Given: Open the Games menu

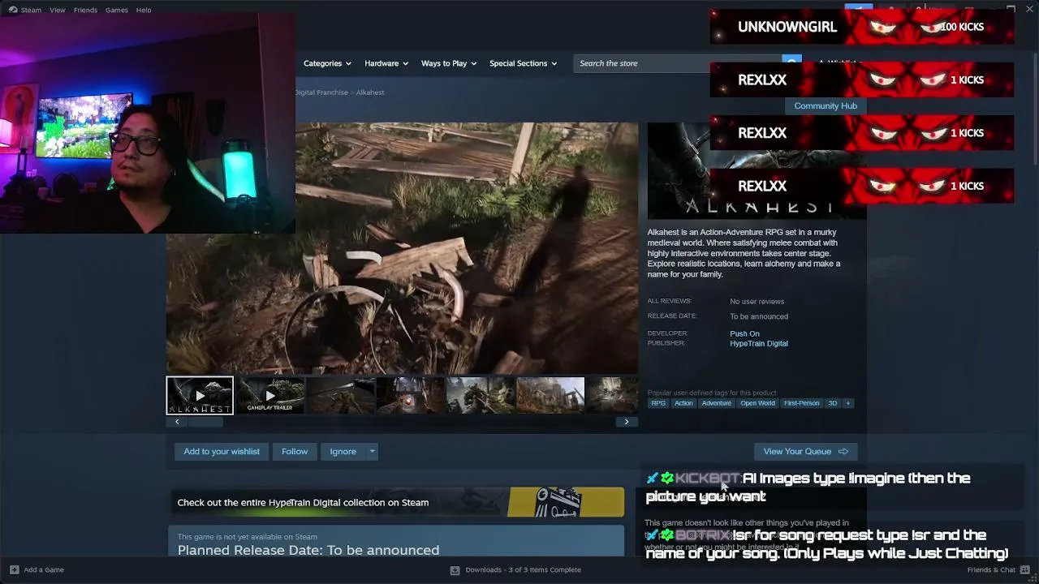Looking at the screenshot, I should pos(117,10).
